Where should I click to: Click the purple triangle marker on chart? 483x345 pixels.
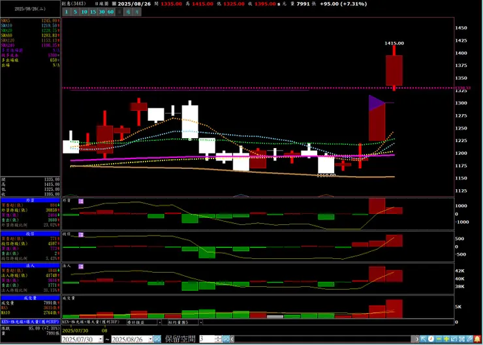pyautogui.click(x=377, y=103)
